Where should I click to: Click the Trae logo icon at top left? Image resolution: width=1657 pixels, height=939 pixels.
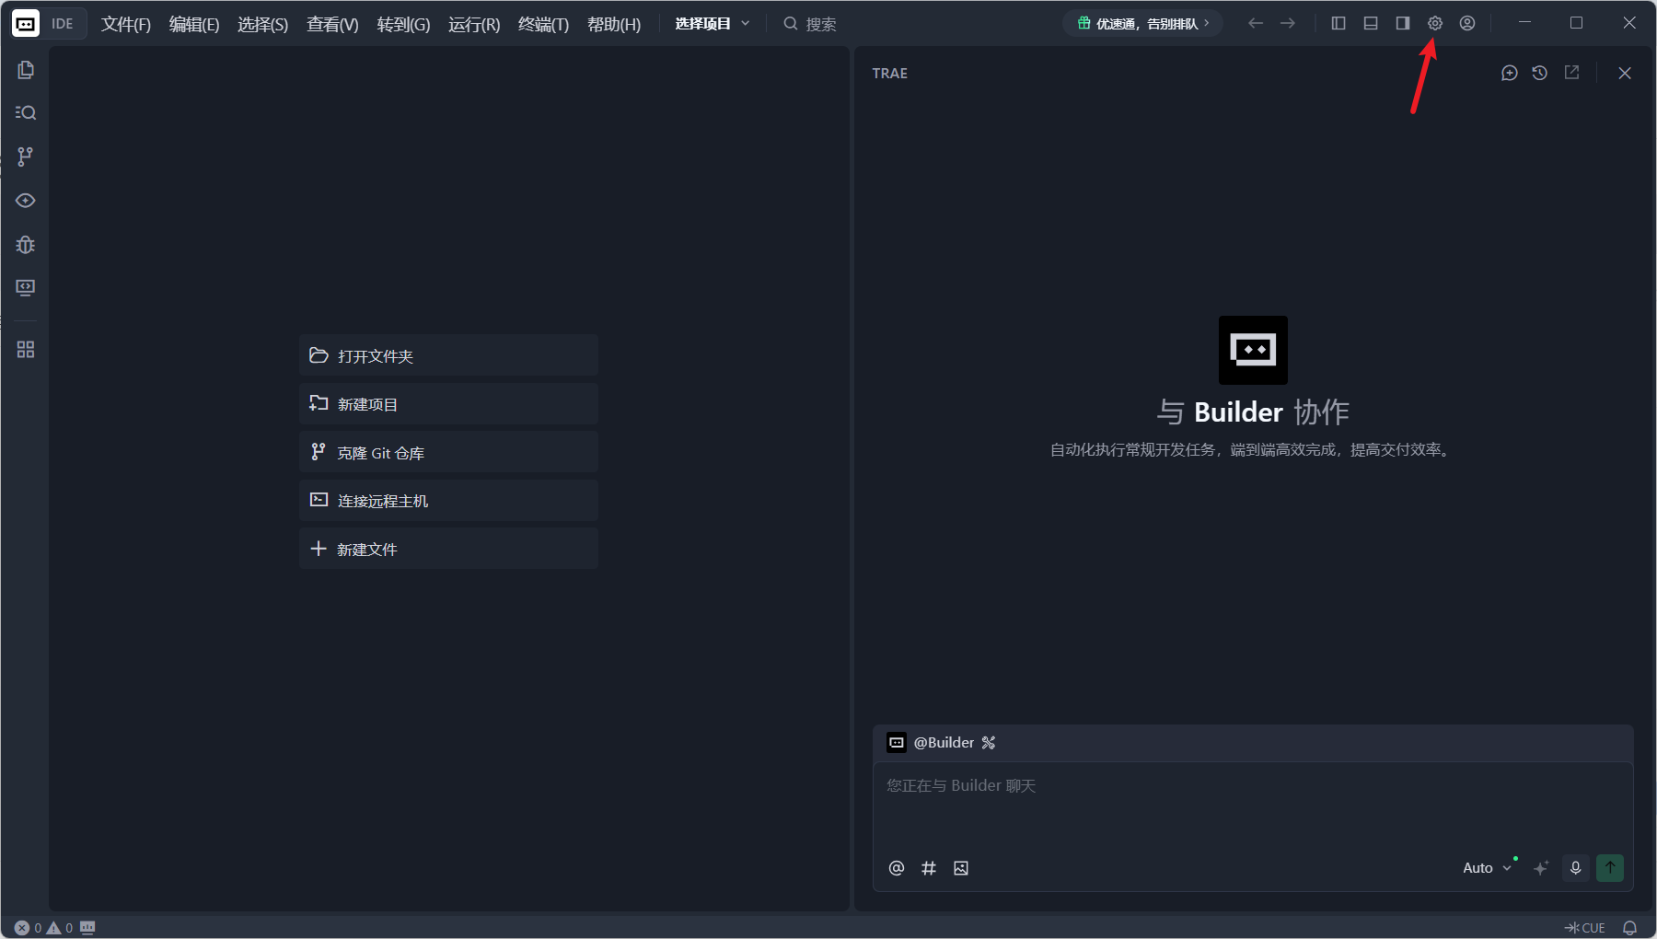[x=26, y=24]
